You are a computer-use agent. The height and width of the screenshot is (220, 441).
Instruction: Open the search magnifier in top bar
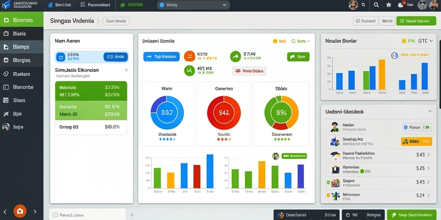(376, 5)
